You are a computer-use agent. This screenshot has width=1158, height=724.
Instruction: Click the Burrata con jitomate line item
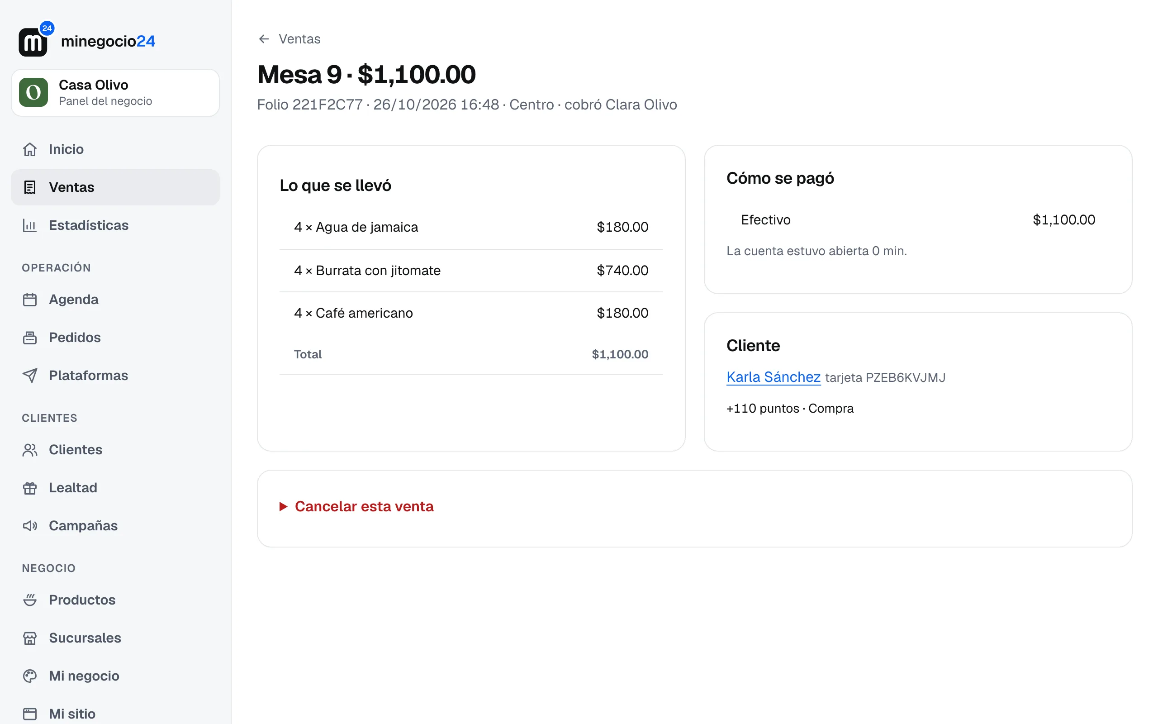point(471,271)
